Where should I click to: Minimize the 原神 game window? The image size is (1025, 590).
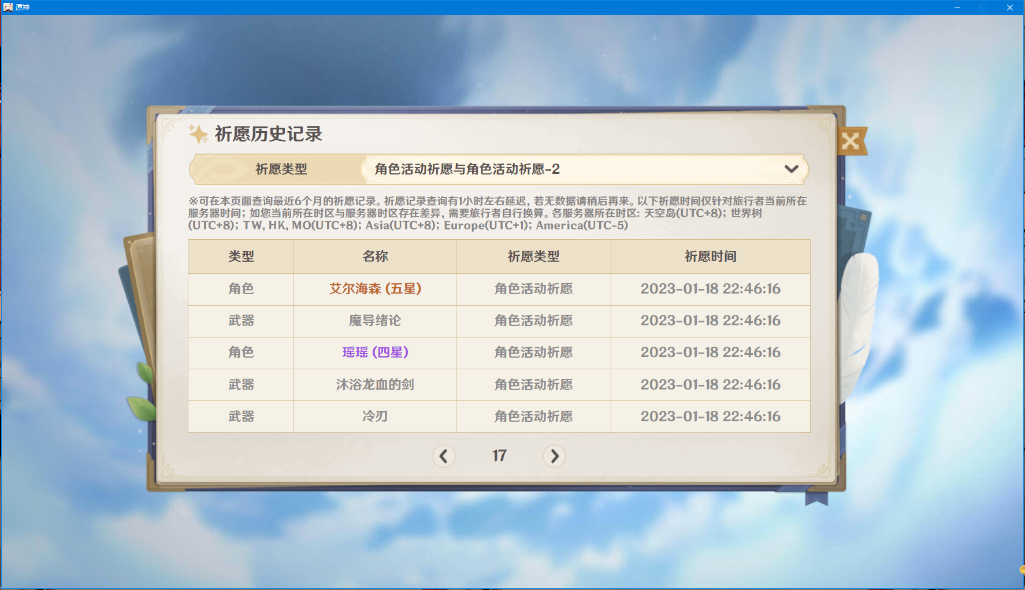pos(957,8)
